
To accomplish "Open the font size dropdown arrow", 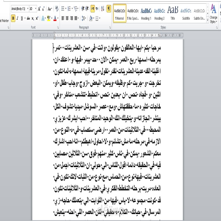I will tap(36, 9).
